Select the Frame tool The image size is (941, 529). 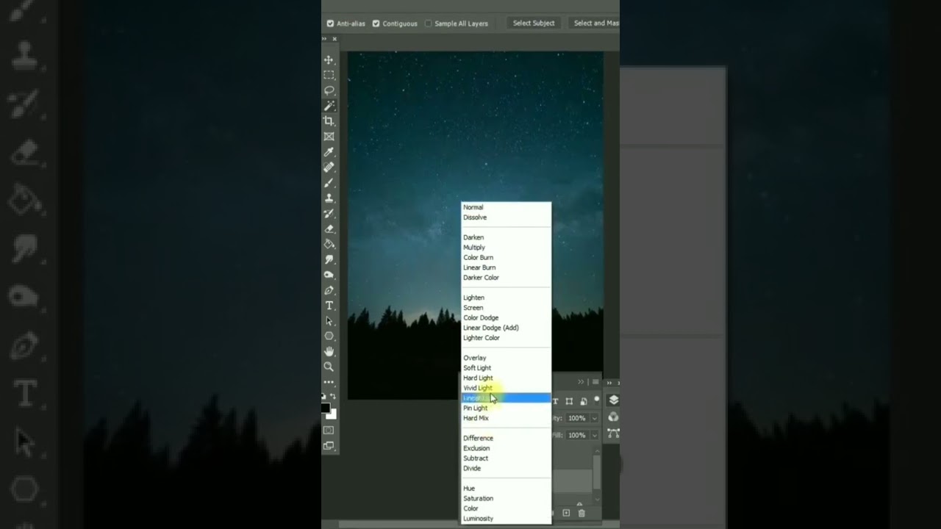click(x=329, y=137)
